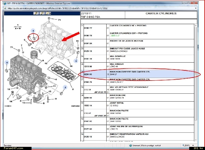This screenshot has width=205, height=150.
Task: Click JOINT METAL description
Action: point(117,103)
